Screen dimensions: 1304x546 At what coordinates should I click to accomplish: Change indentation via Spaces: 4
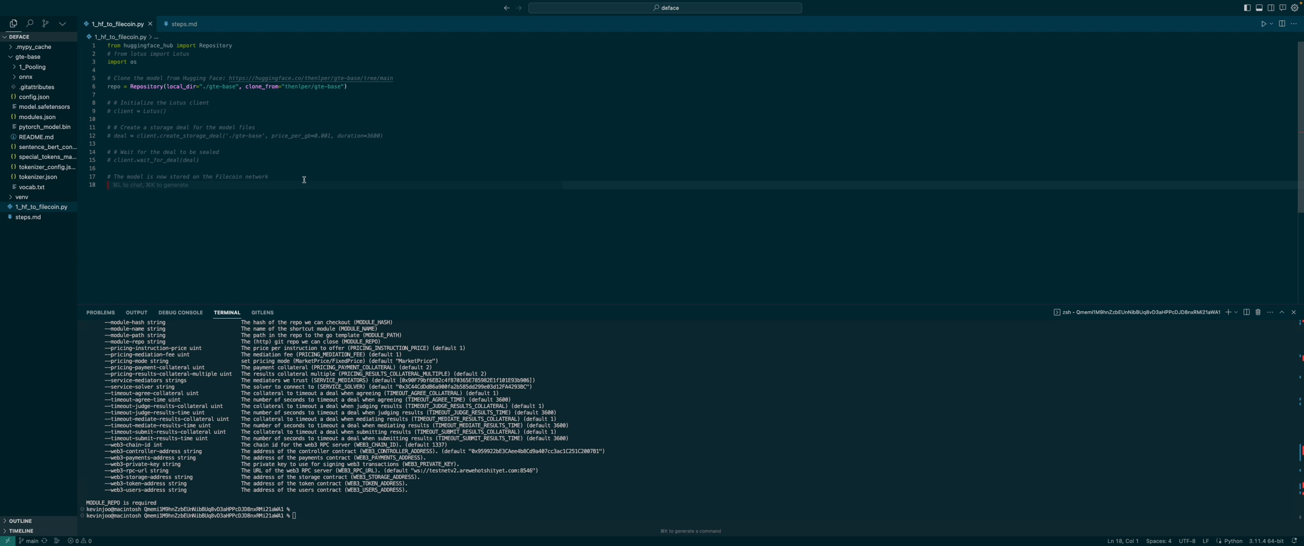[x=1158, y=541]
